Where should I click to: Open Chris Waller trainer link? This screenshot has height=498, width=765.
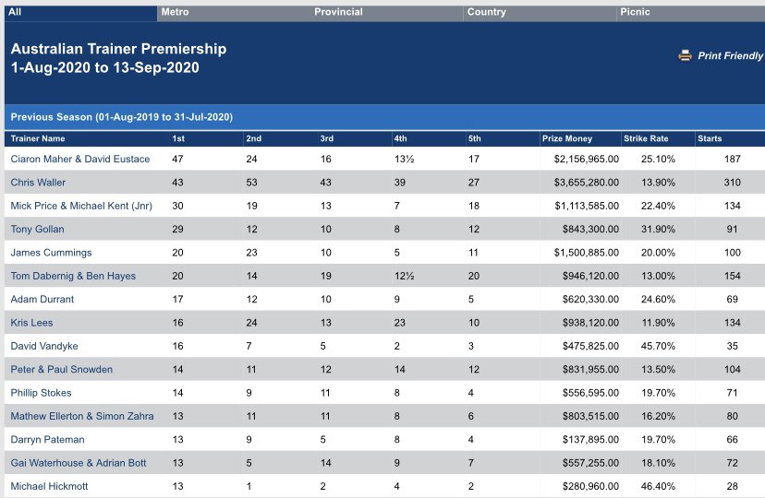tap(38, 182)
